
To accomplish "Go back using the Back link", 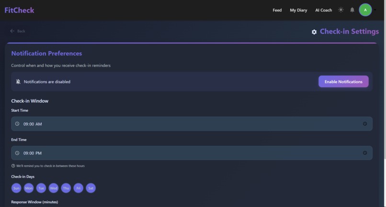I will point(17,31).
